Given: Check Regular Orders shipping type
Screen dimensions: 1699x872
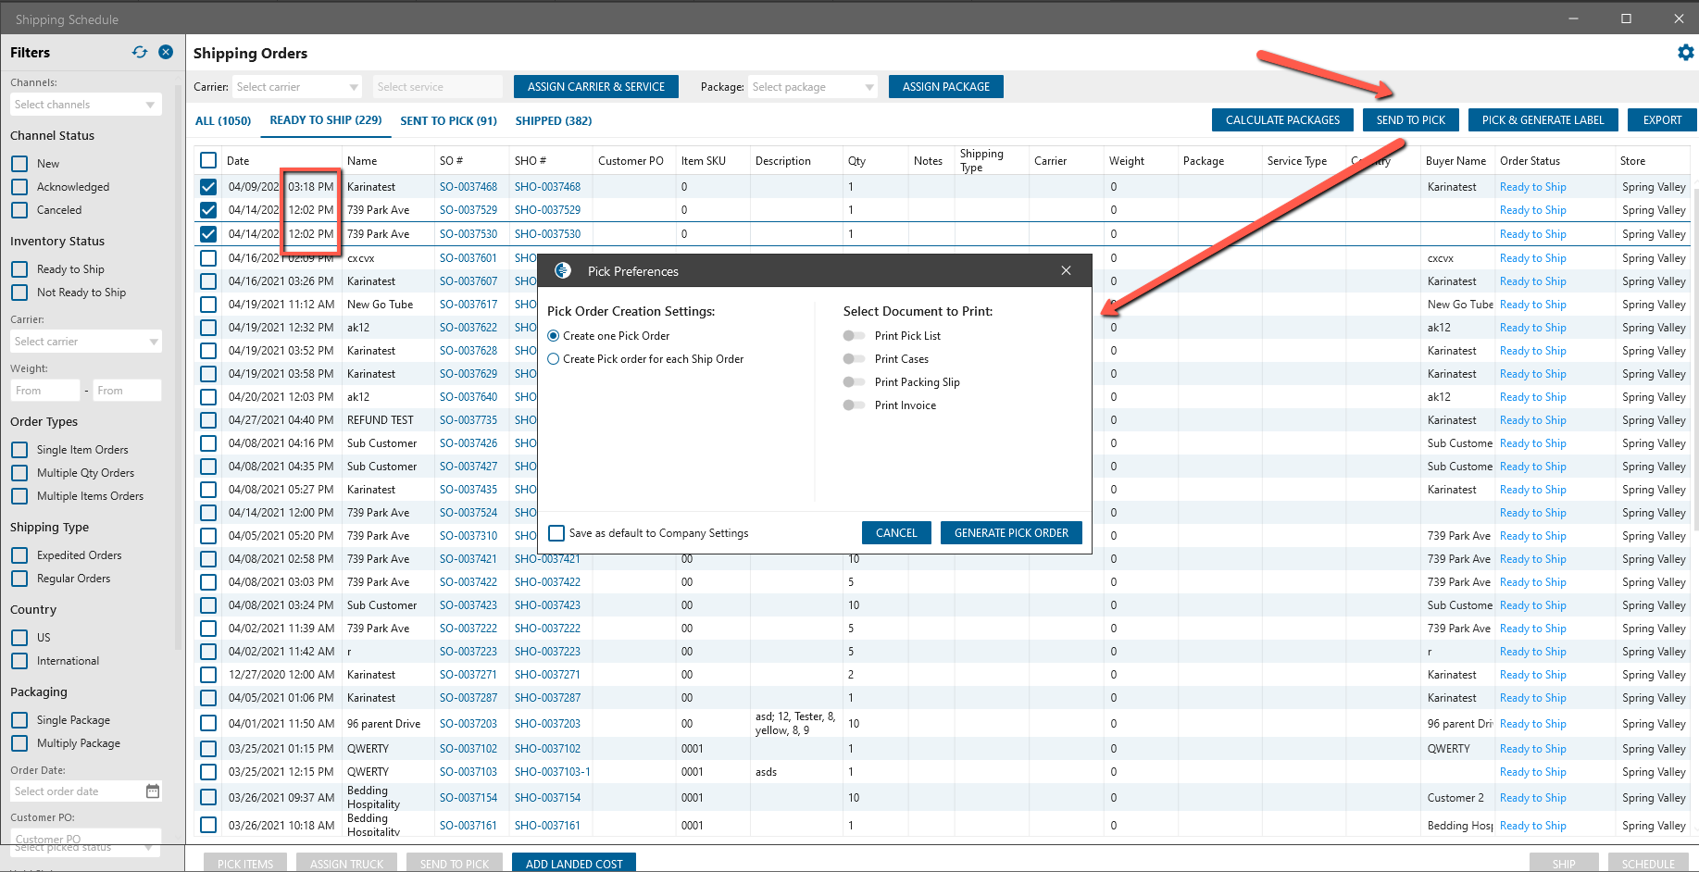Looking at the screenshot, I should coord(19,579).
